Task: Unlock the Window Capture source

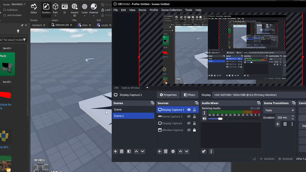Action: coord(194,130)
